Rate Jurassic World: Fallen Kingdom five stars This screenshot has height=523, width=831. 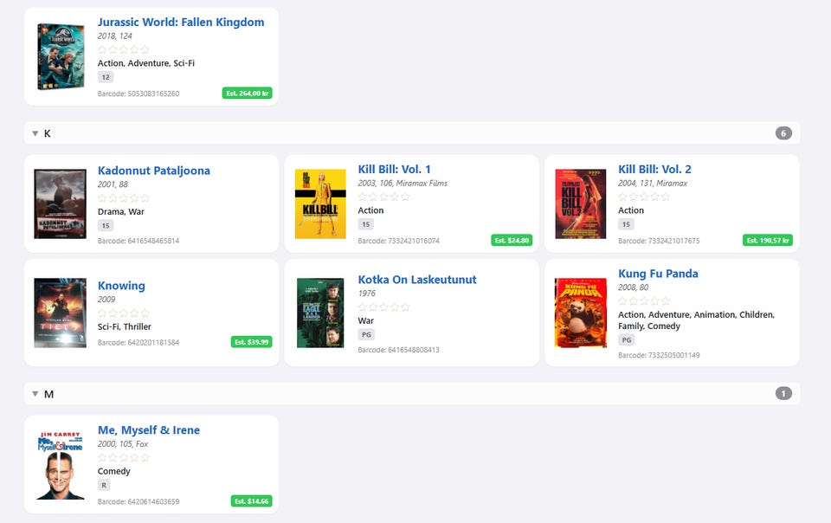145,50
